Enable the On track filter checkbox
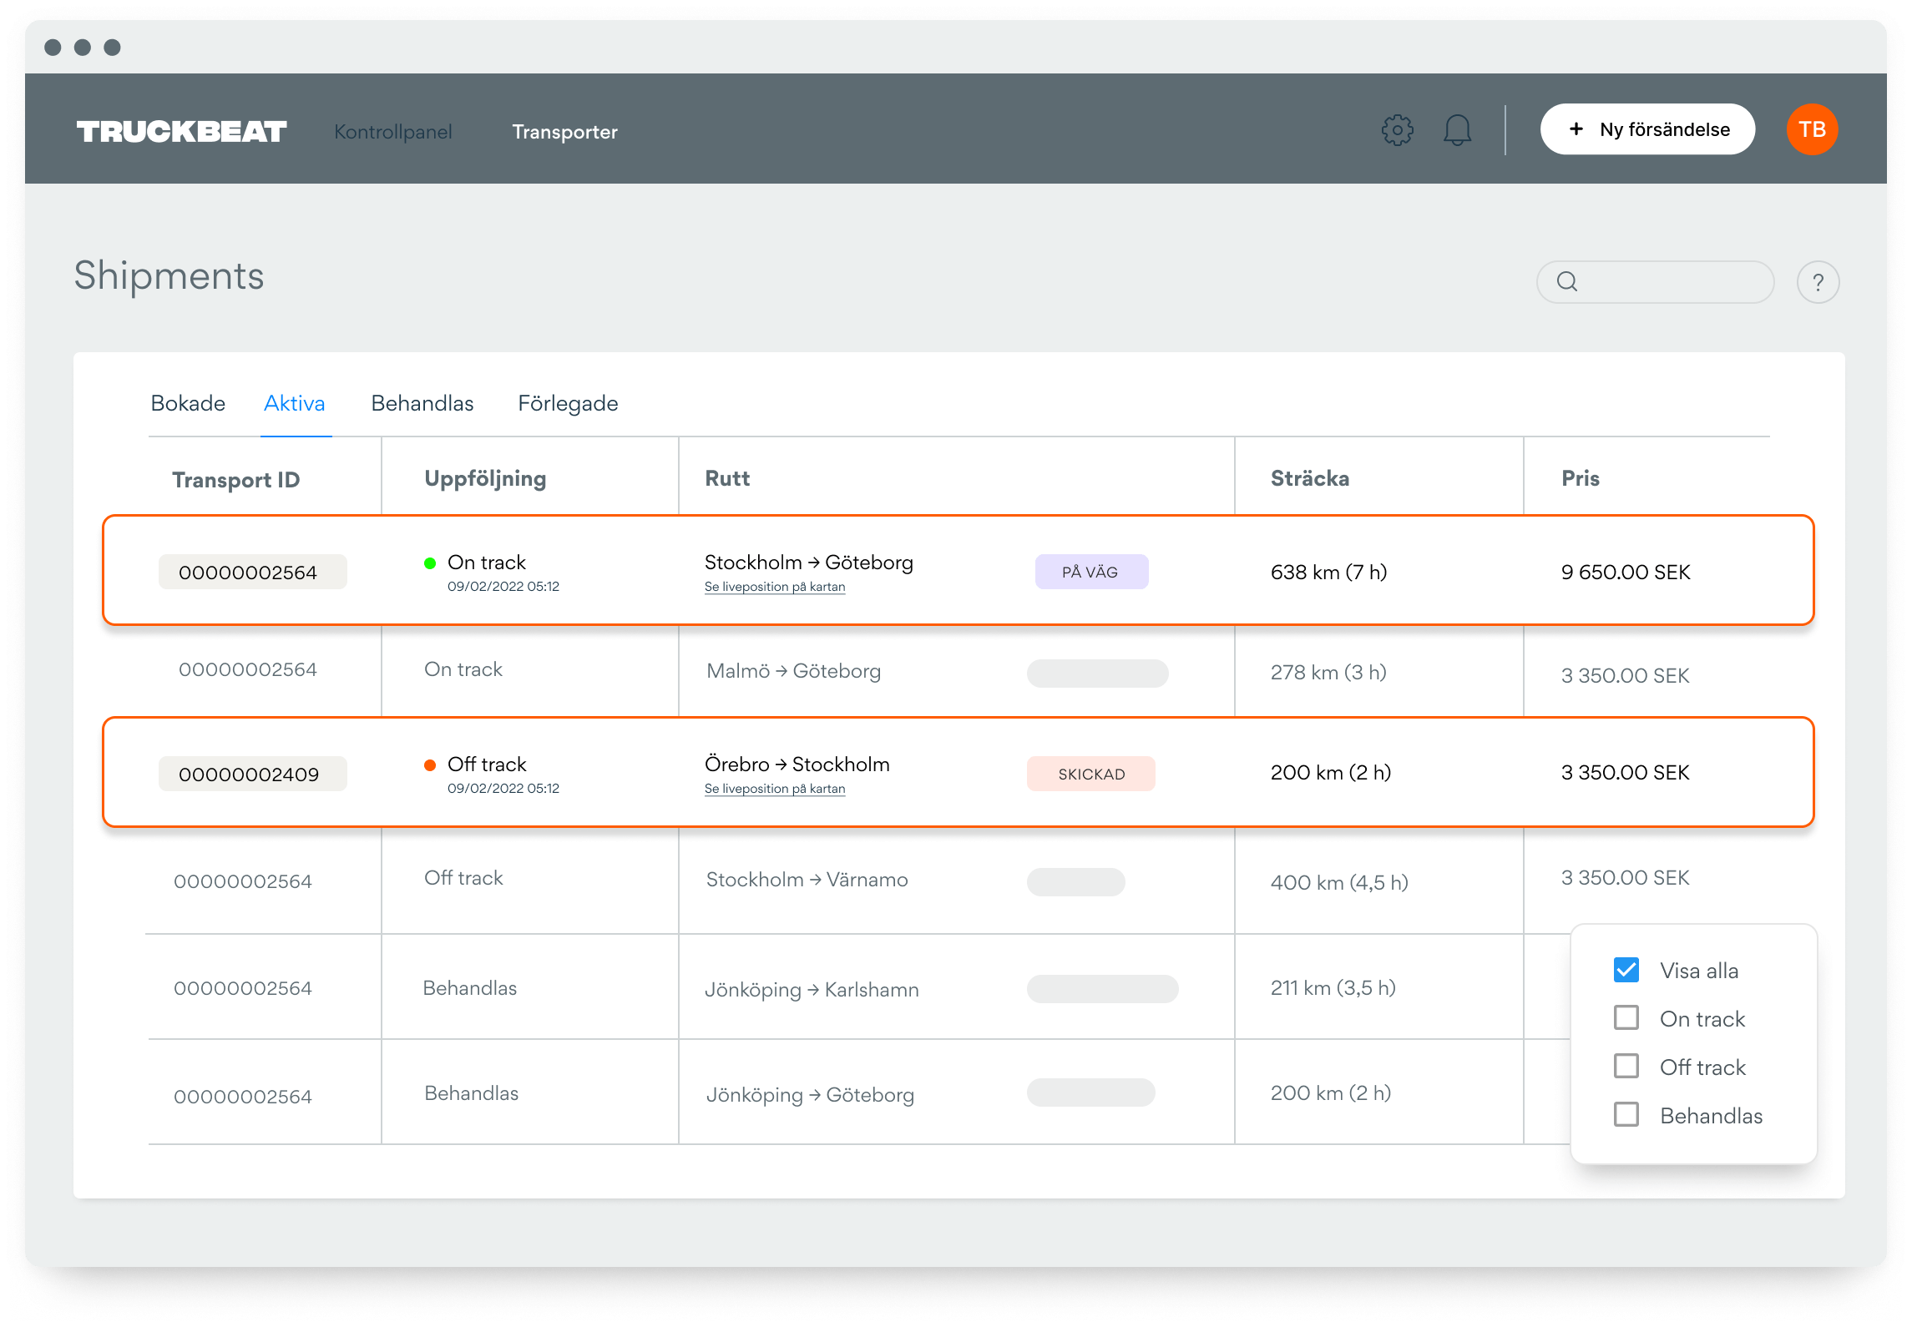 pos(1626,1018)
